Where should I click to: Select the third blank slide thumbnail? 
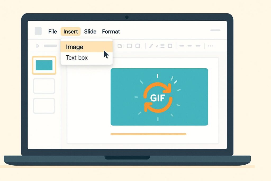44,106
